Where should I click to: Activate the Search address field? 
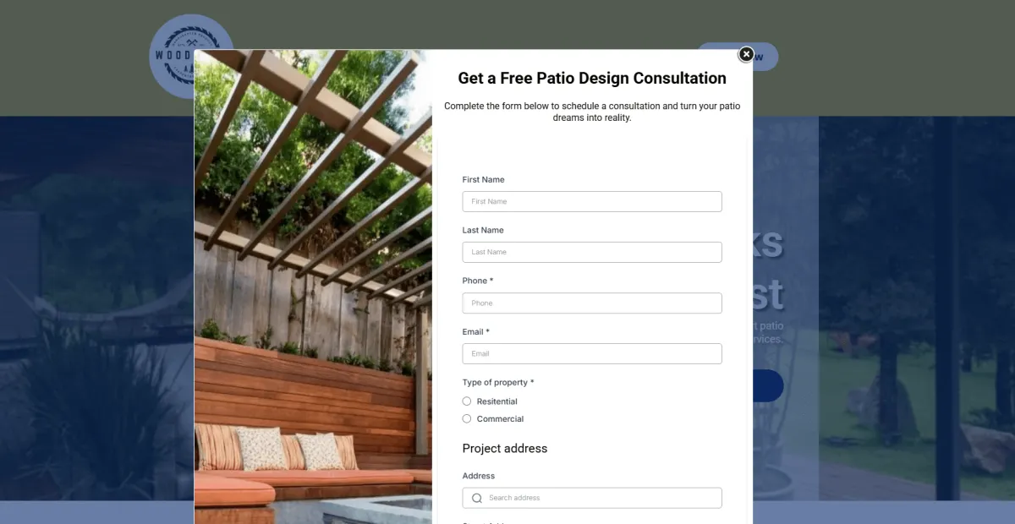pos(592,498)
